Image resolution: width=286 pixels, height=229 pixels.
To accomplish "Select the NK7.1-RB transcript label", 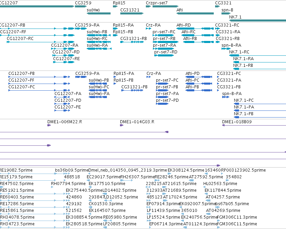I will 243,65.
